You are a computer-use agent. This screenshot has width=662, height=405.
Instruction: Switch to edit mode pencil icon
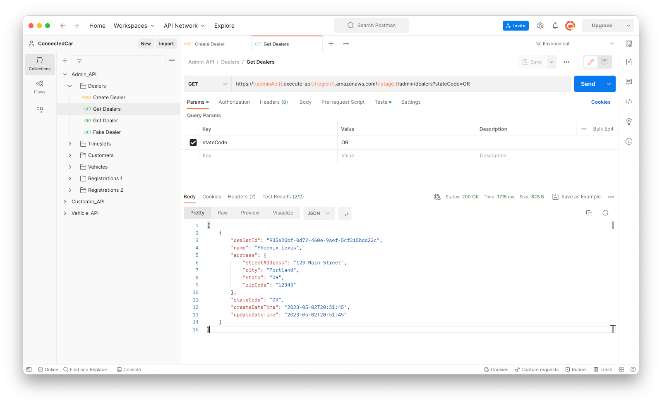591,62
